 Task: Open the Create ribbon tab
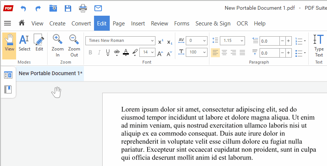click(x=57, y=23)
